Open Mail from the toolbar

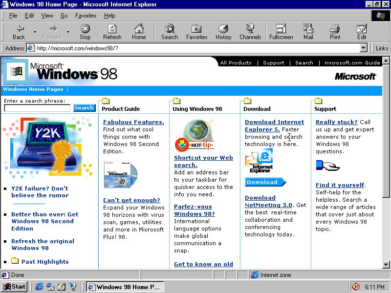(308, 32)
